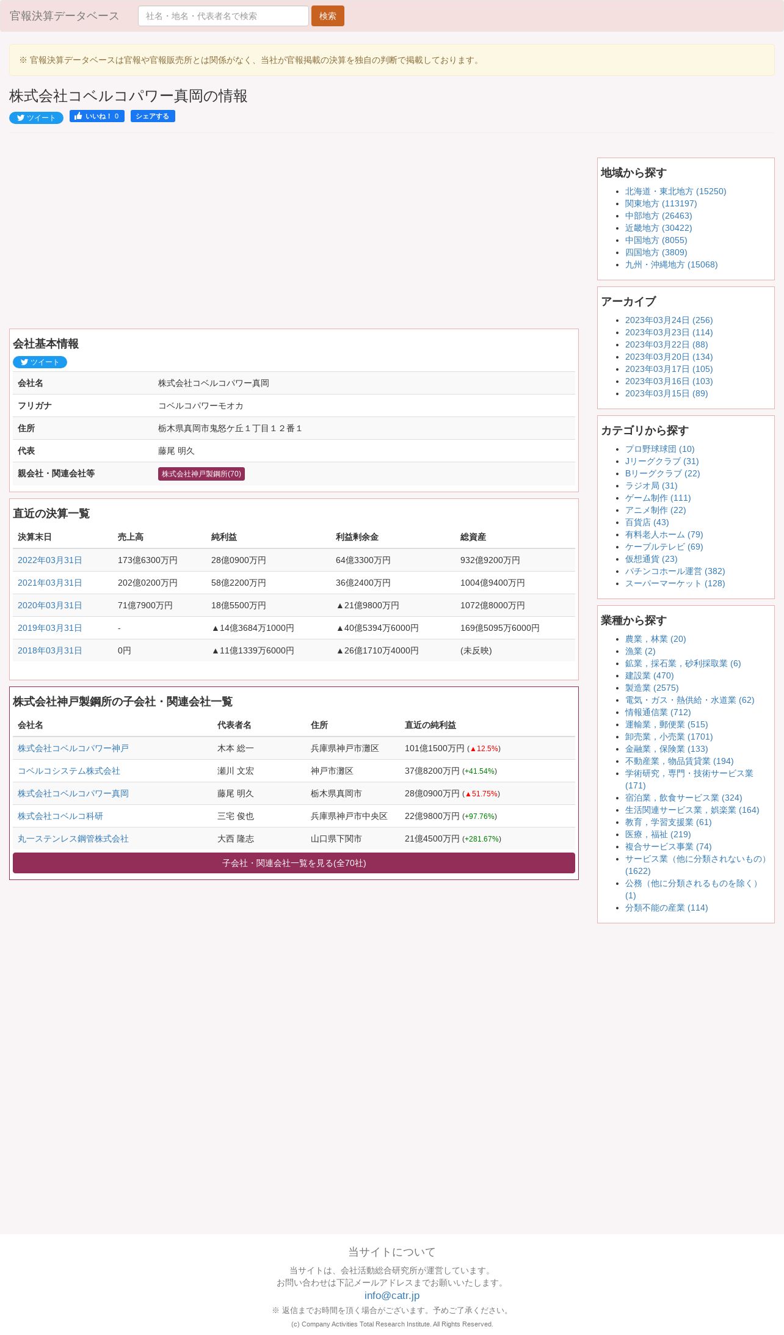Open the 2021年03月31日 settlement link
The width and height of the screenshot is (784, 1335).
pos(50,583)
